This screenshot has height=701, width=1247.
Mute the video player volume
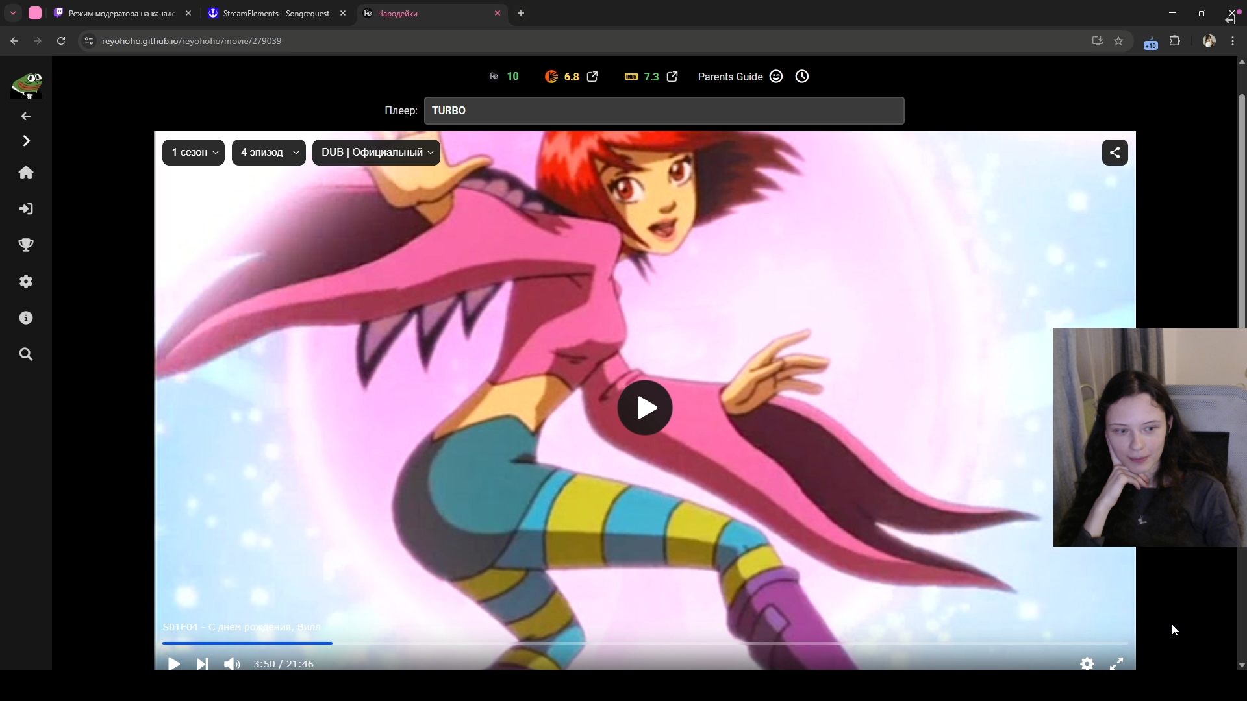[x=231, y=663]
